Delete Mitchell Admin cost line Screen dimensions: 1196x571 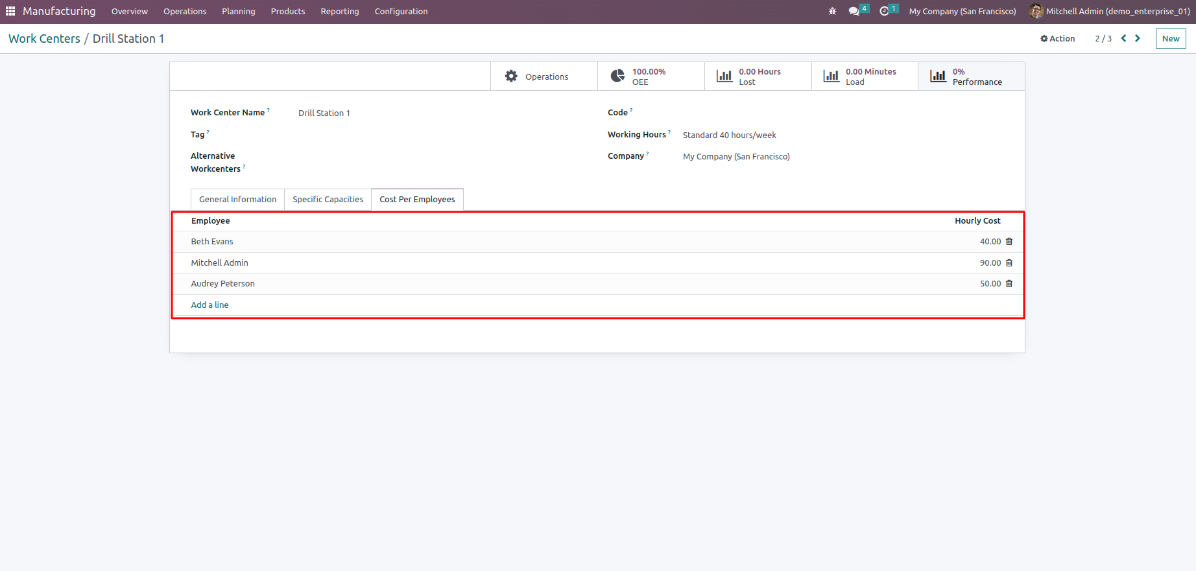(1009, 262)
